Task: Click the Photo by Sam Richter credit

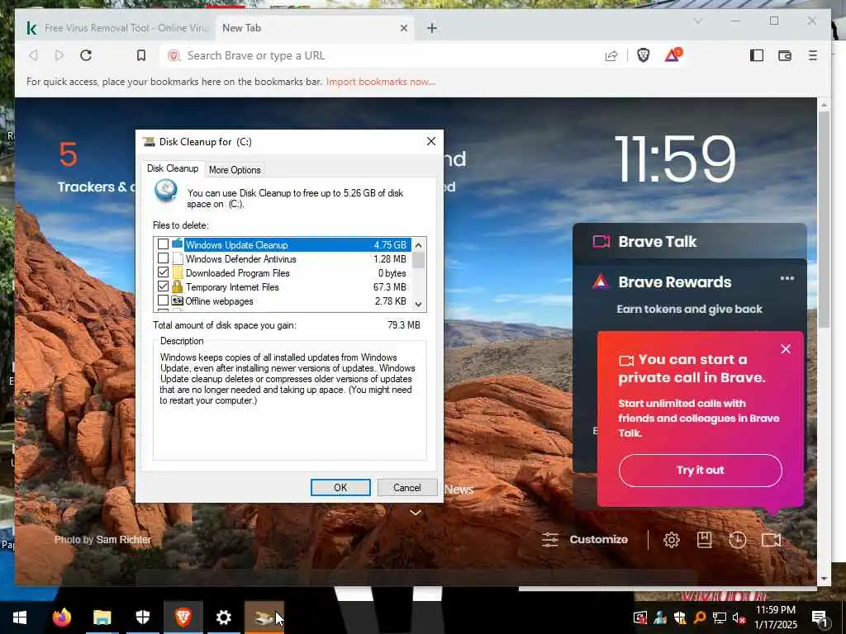Action: pyautogui.click(x=102, y=539)
